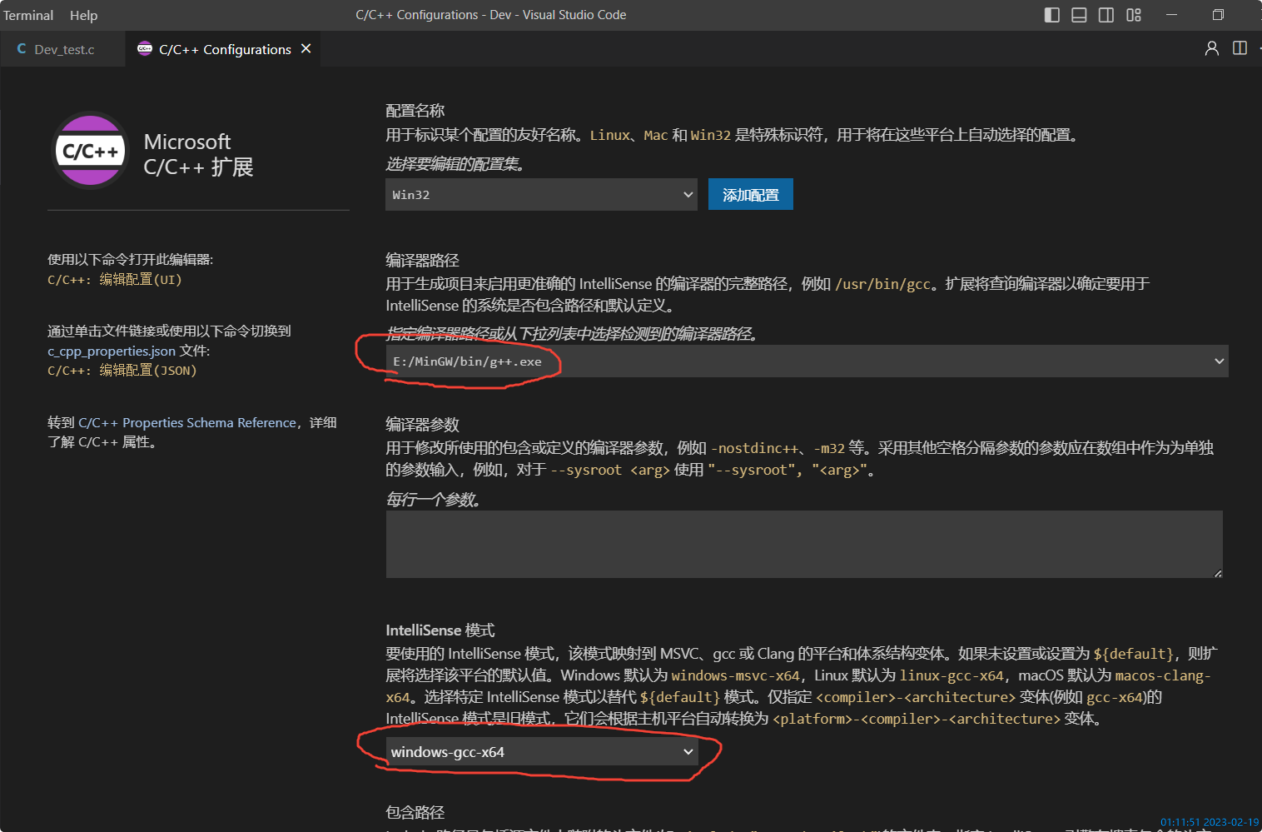Click the Microsoft C/C++ 扩展 title
This screenshot has width=1262, height=832.
click(x=198, y=154)
